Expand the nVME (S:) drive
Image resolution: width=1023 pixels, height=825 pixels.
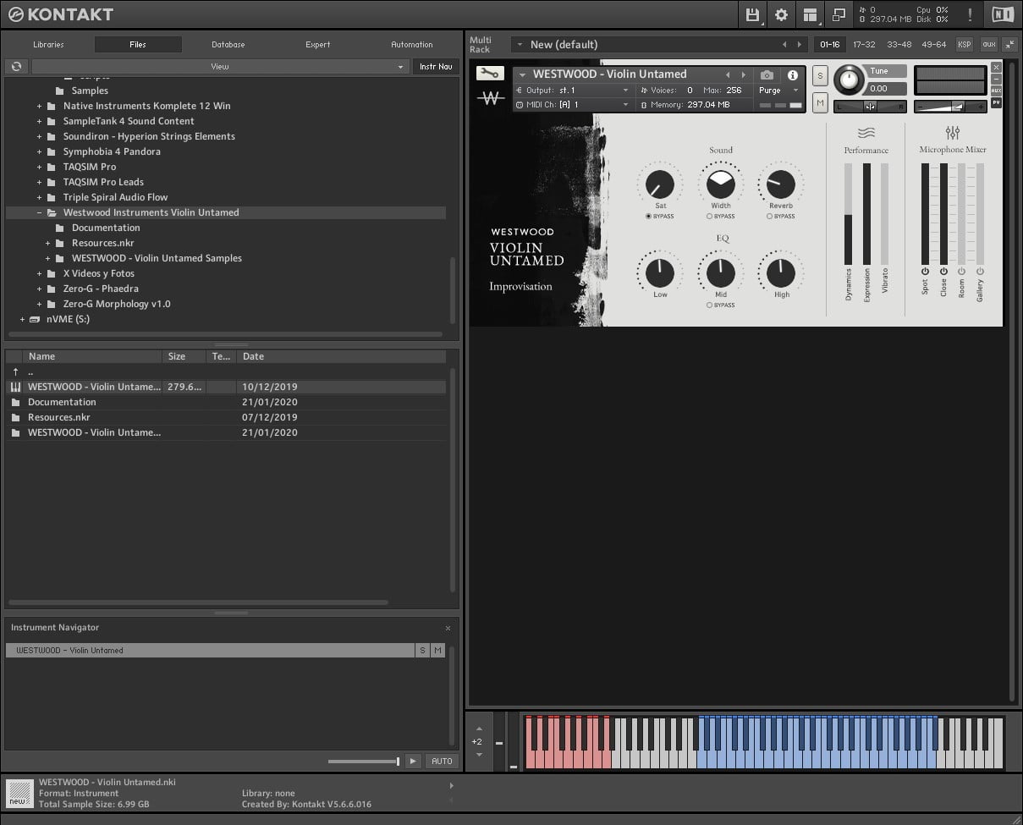(22, 320)
